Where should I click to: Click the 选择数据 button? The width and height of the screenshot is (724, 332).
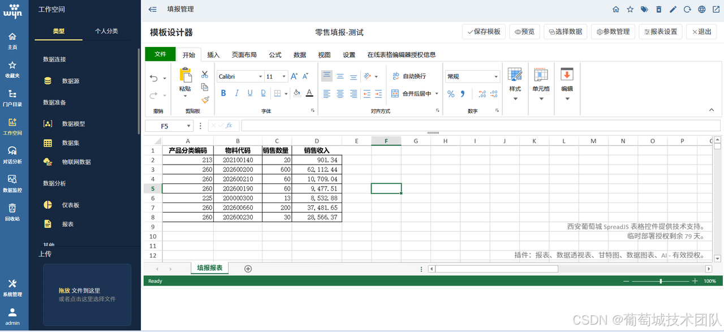coord(565,32)
